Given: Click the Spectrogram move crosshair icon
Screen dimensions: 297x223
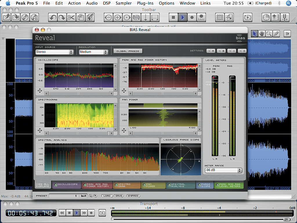Looking at the screenshot, I should click(40, 130).
